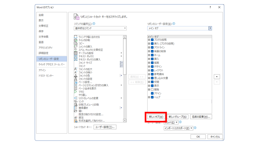Image resolution: width=259 pixels, height=145 pixels.
Task: Click commands list scrollbar up arrow
Action: (125, 37)
